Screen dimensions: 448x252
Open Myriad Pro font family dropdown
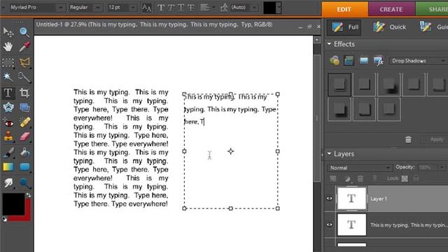click(x=61, y=8)
